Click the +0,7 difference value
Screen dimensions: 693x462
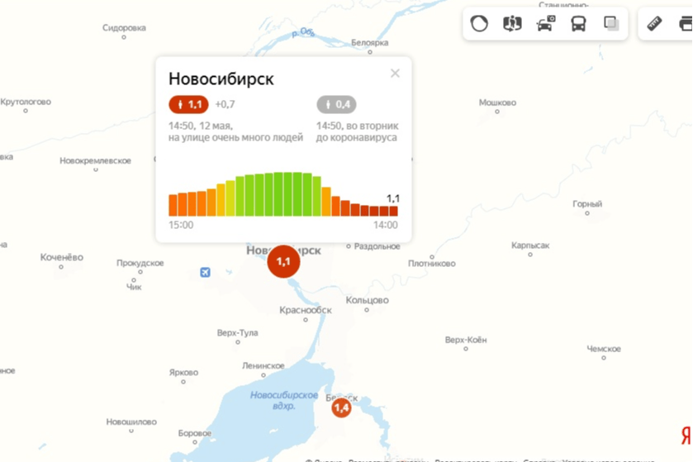225,104
